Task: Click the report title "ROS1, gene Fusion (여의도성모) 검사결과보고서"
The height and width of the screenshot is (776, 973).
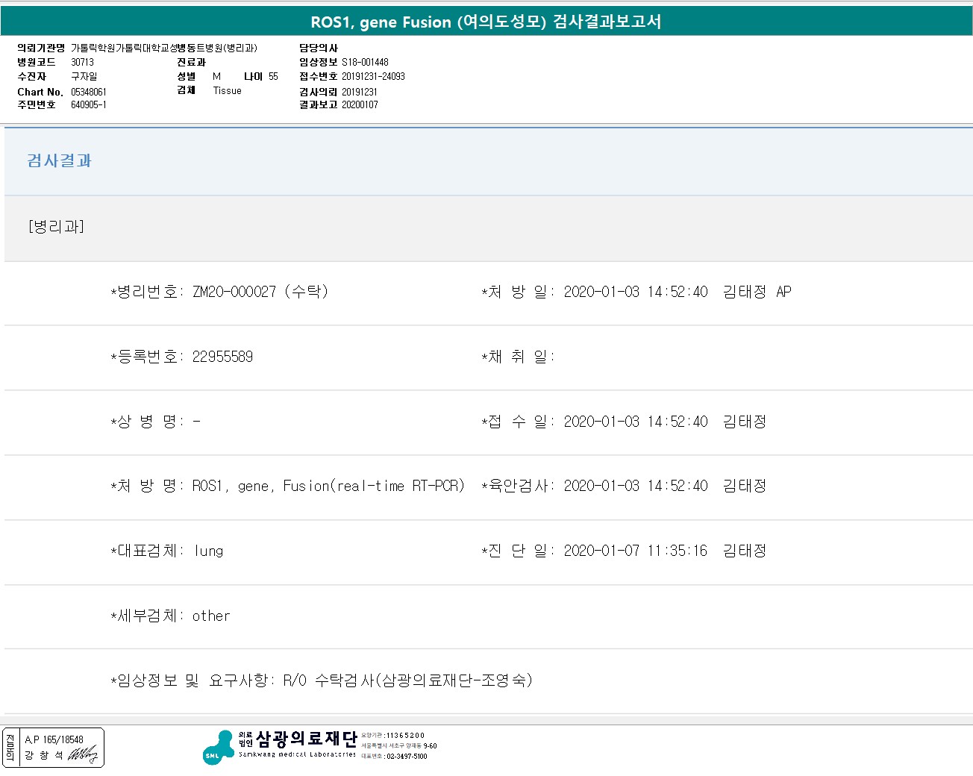Action: pos(486,22)
